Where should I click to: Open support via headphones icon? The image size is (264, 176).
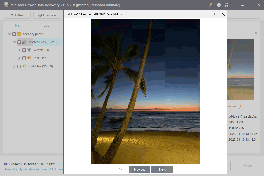pyautogui.click(x=227, y=5)
